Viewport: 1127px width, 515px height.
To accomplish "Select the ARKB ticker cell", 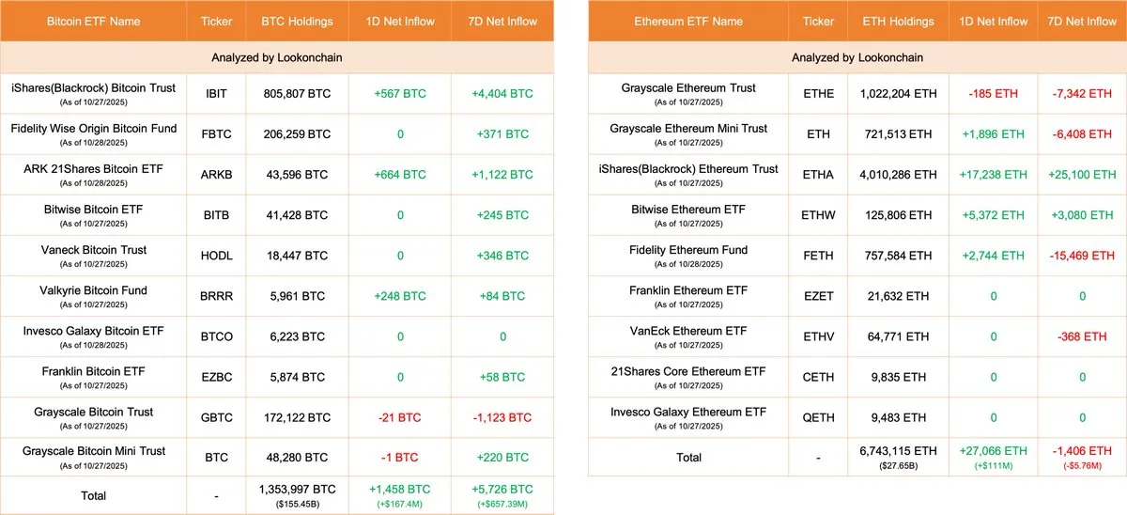I will pos(217,175).
